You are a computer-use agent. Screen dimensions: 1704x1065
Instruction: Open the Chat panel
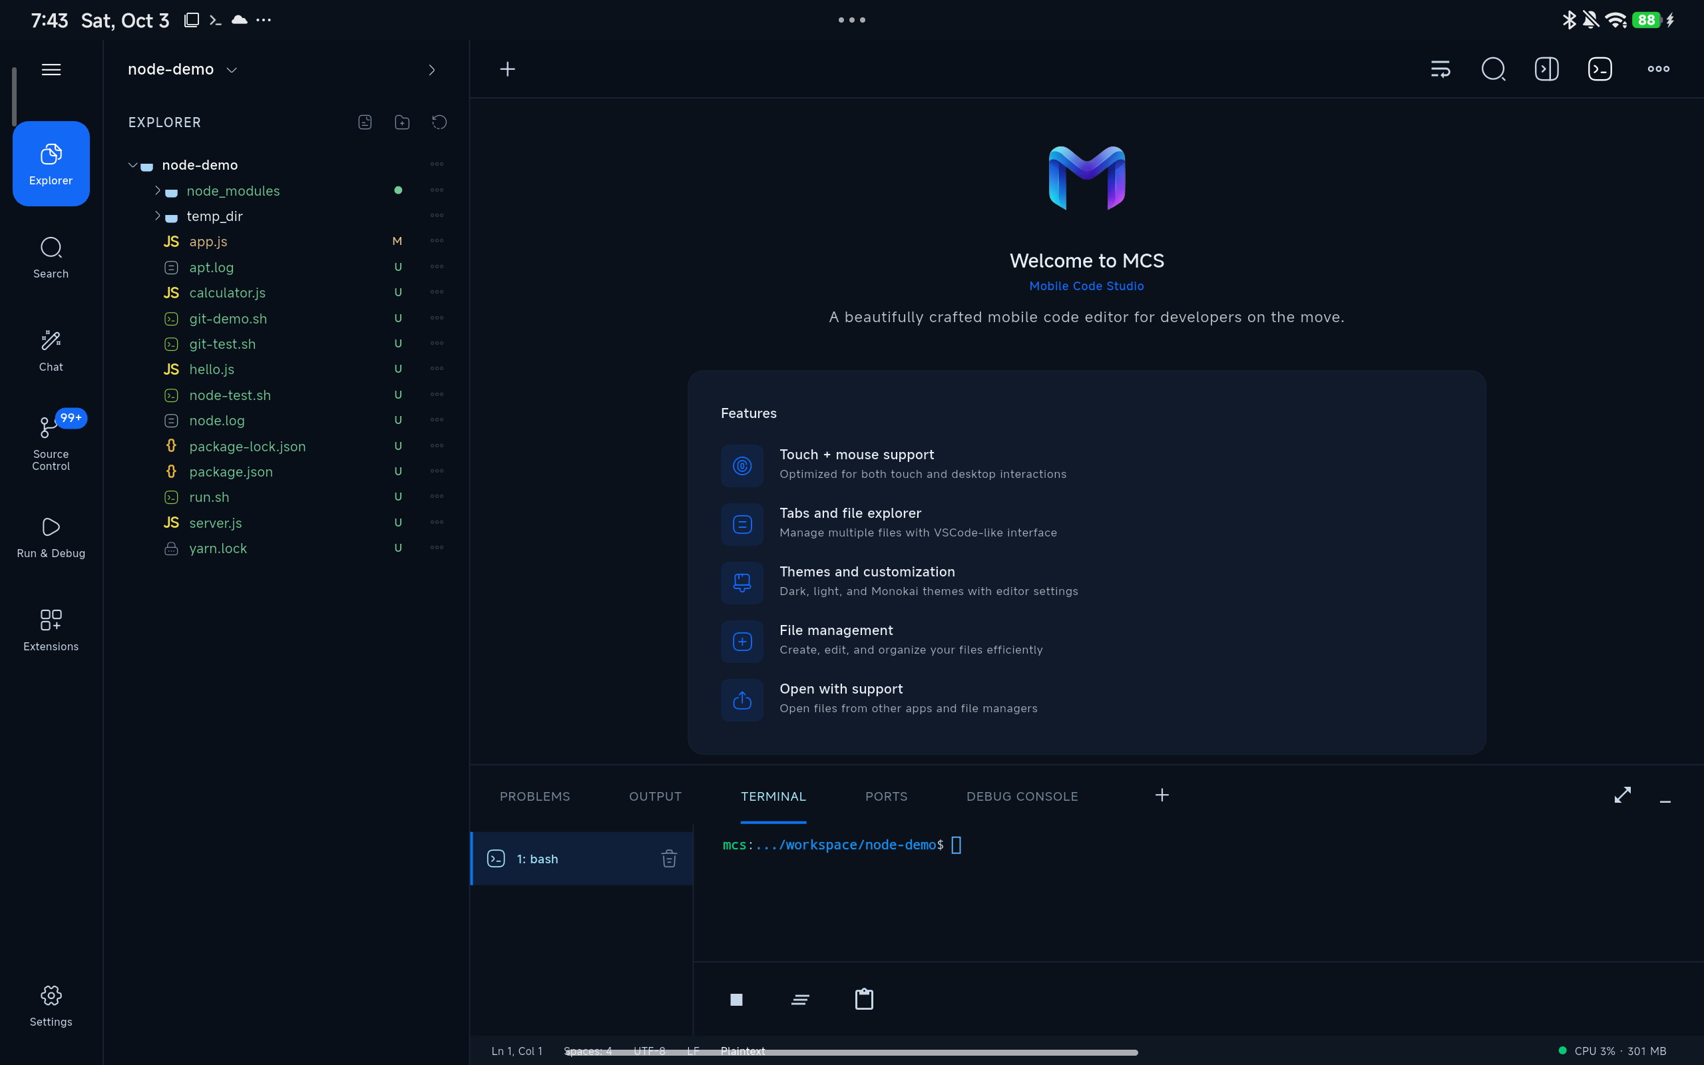[x=51, y=351]
